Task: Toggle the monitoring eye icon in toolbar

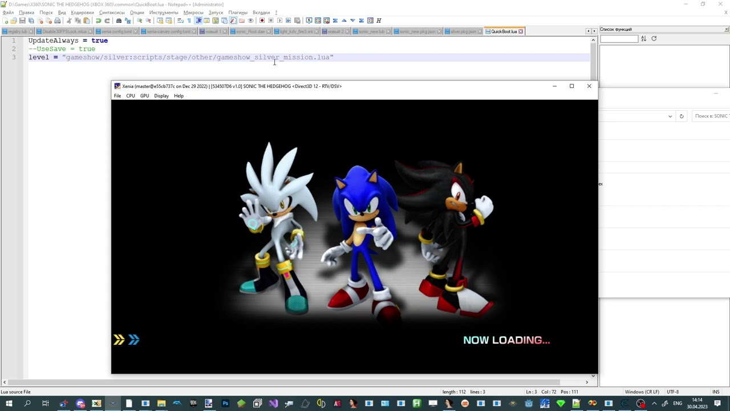Action: point(250,21)
